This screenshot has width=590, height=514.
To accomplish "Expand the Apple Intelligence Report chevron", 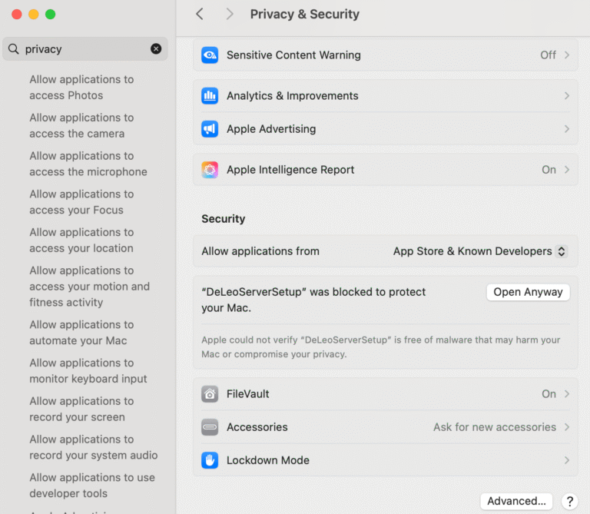I will 567,170.
